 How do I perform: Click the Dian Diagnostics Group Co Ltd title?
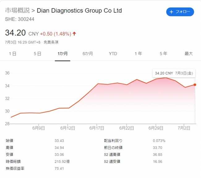click(79, 11)
